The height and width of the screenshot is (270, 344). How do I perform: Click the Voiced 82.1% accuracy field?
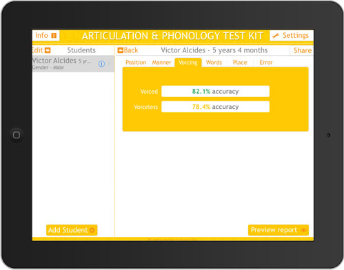pyautogui.click(x=215, y=92)
